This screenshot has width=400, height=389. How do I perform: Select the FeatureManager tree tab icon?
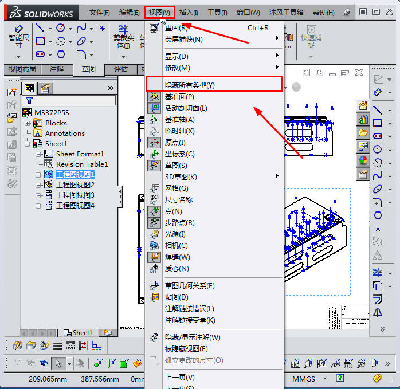[29, 88]
